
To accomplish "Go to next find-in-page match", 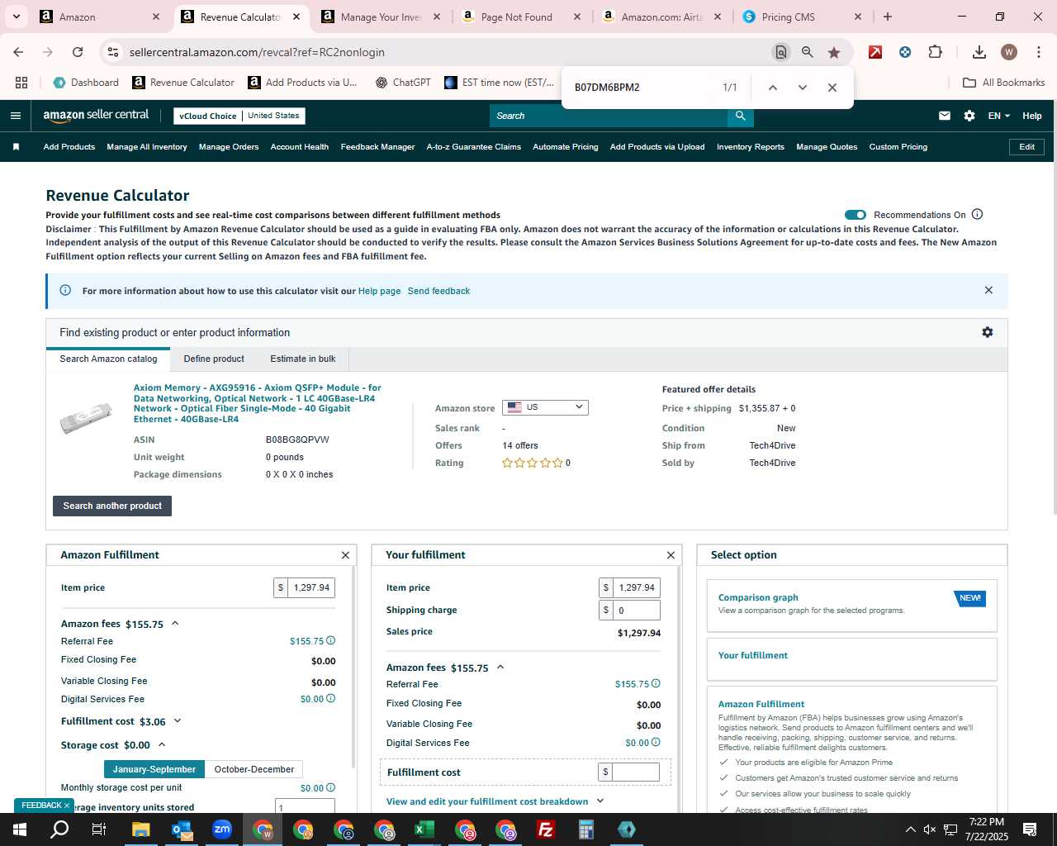I will [803, 88].
